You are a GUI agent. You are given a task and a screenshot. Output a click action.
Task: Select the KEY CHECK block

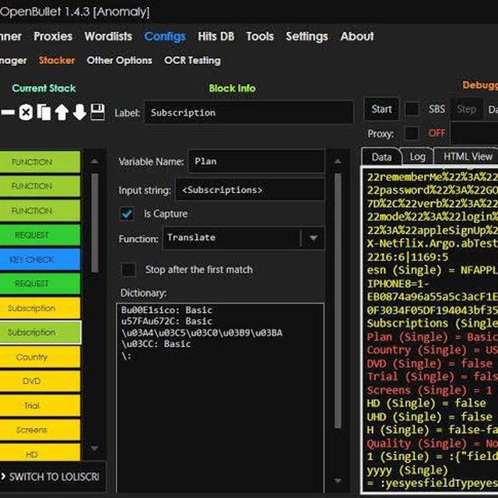coord(40,259)
